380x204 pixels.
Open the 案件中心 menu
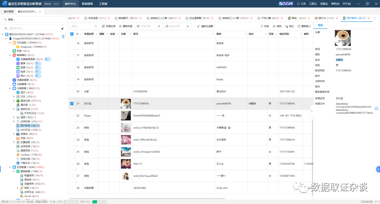coord(70,4)
